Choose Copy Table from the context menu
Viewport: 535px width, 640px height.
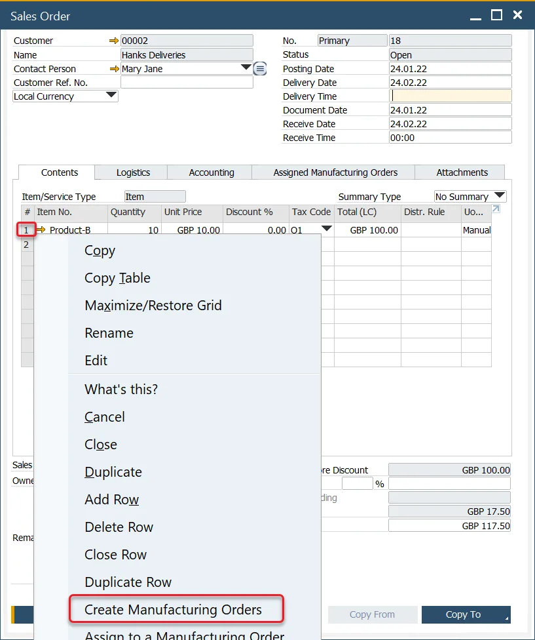(x=117, y=277)
